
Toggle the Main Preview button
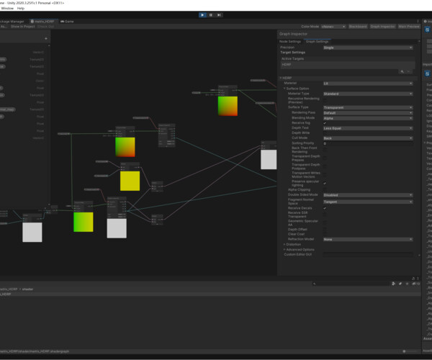[409, 27]
